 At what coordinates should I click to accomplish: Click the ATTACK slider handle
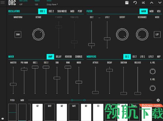[x=96, y=92]
